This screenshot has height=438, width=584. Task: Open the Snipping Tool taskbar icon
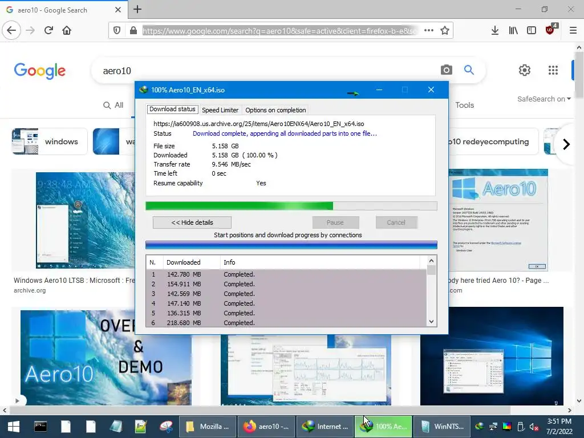[167, 427]
